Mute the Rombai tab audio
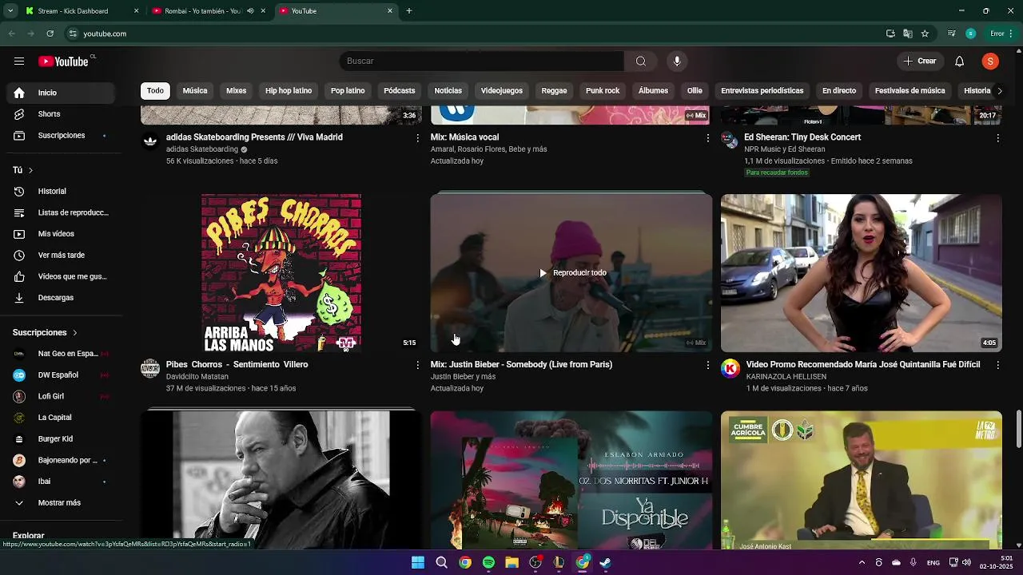The height and width of the screenshot is (575, 1023). click(250, 11)
